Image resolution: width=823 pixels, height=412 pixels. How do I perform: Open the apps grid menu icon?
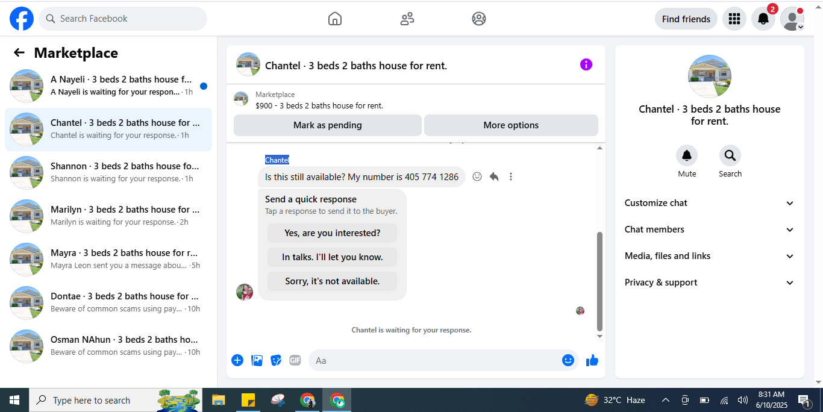[x=734, y=19]
